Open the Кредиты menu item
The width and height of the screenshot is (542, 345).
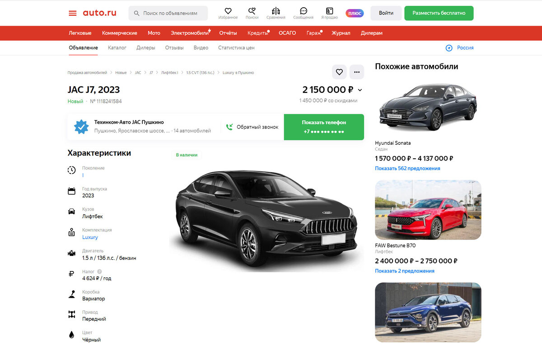[258, 33]
